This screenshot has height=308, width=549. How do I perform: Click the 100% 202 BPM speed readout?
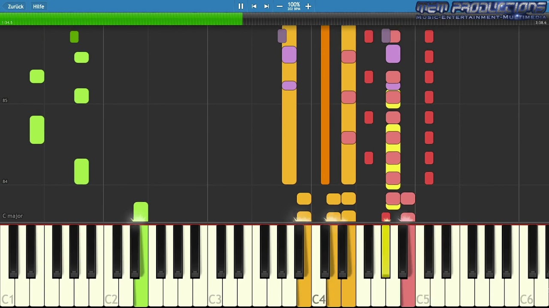pos(294,6)
